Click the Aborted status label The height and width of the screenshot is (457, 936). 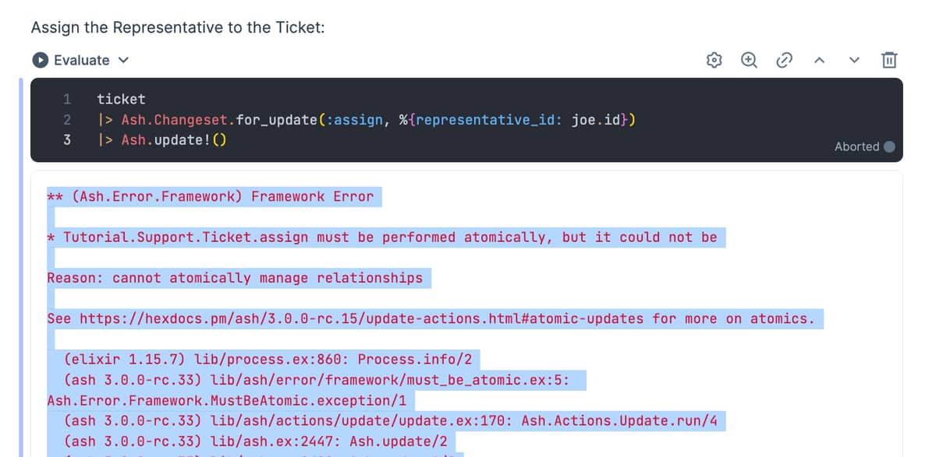pos(856,146)
